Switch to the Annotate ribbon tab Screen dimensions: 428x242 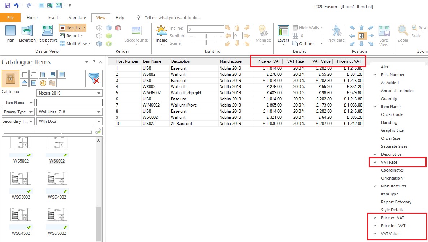[77, 18]
